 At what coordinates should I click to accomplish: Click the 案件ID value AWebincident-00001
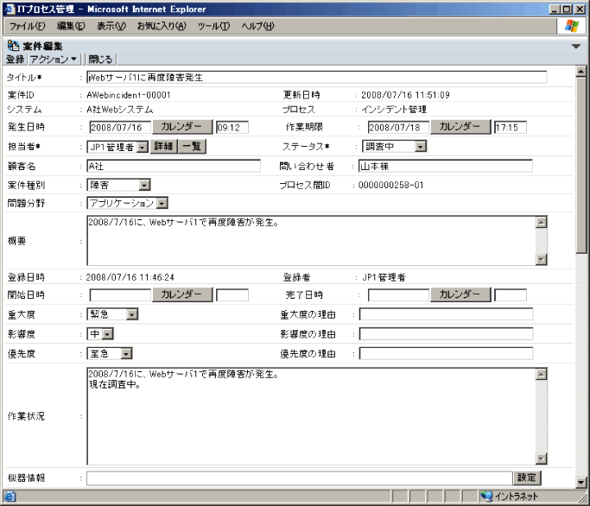129,95
